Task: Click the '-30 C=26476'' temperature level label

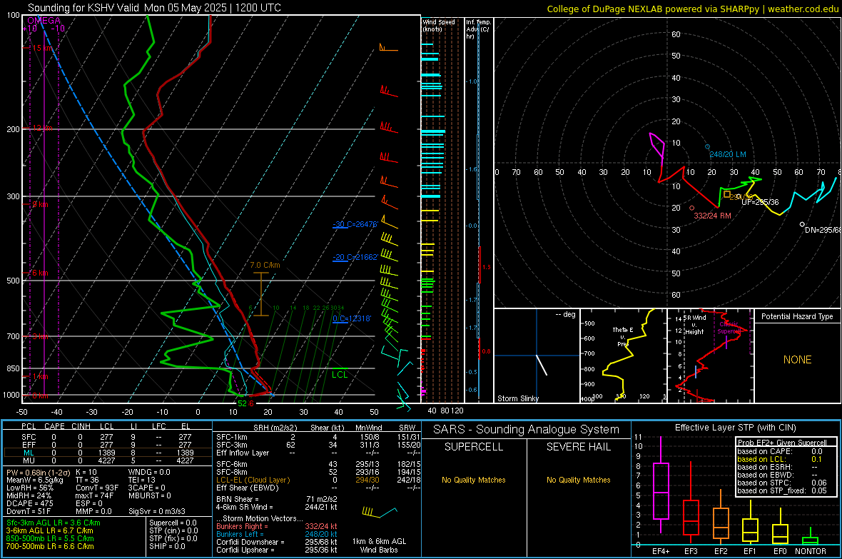Action: point(355,224)
